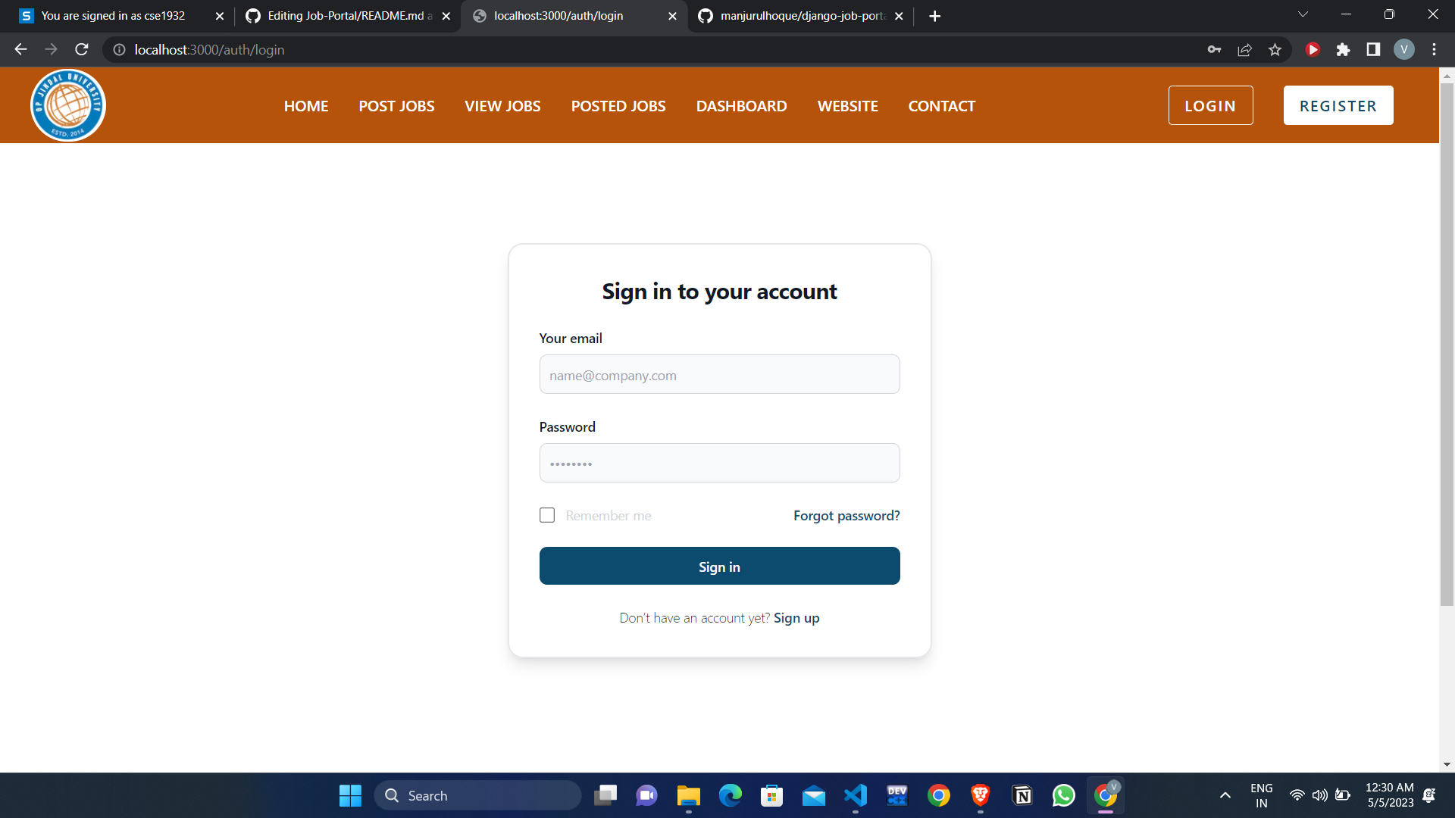This screenshot has width=1455, height=818.
Task: Reload the page with the refresh icon
Action: [82, 50]
